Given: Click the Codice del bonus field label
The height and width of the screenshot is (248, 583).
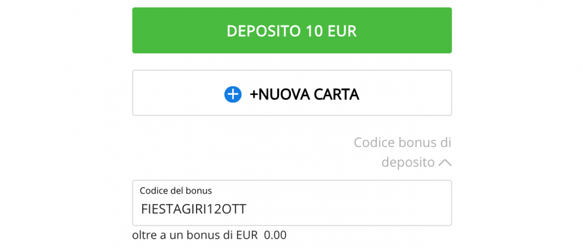Looking at the screenshot, I should (x=176, y=191).
